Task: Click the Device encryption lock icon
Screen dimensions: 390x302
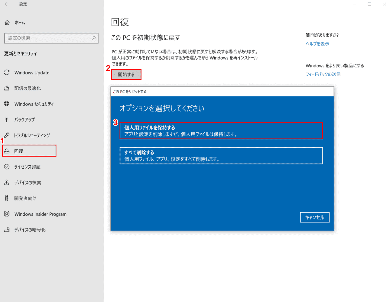Action: (x=7, y=230)
